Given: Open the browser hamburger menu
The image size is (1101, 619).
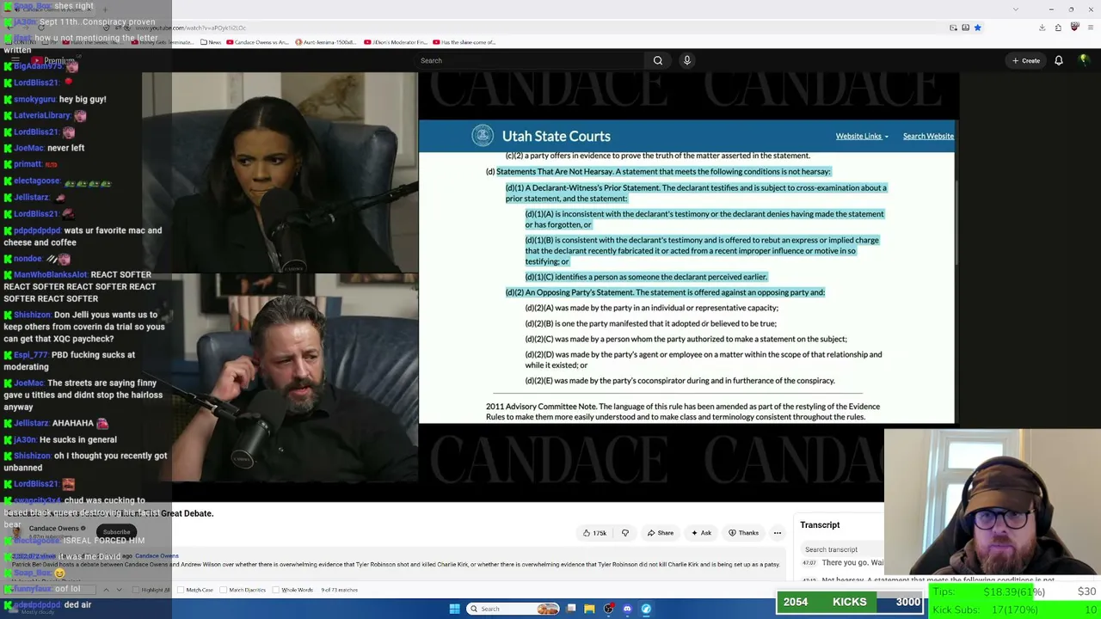Looking at the screenshot, I should point(1090,28).
